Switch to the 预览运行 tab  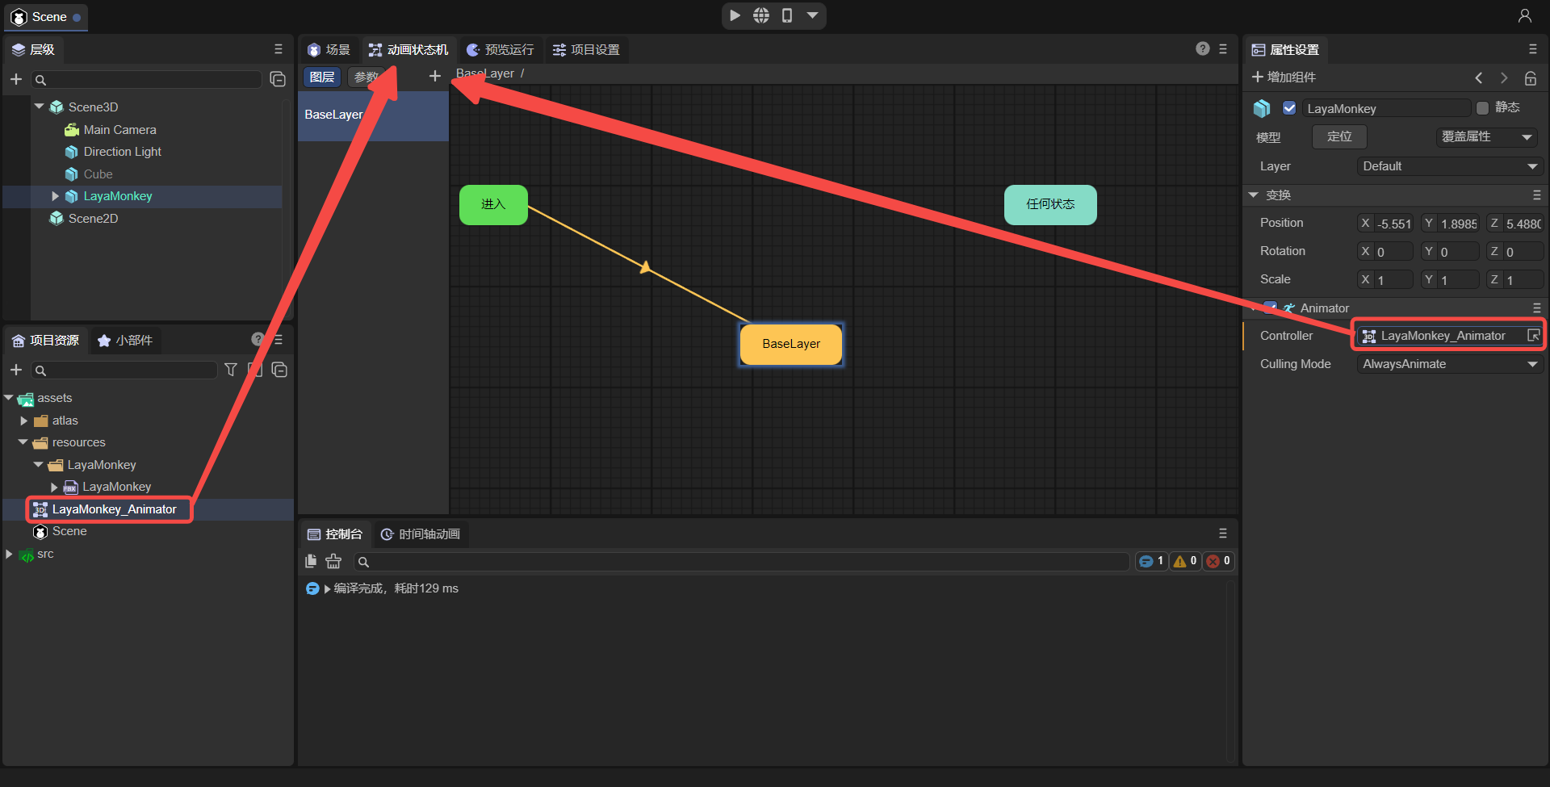(501, 50)
